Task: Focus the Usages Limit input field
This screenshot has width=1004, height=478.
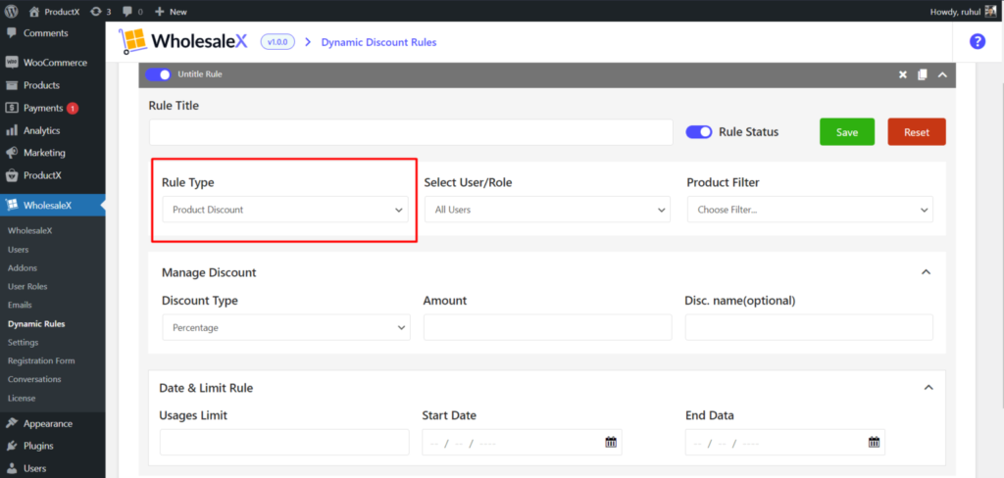Action: 284,442
